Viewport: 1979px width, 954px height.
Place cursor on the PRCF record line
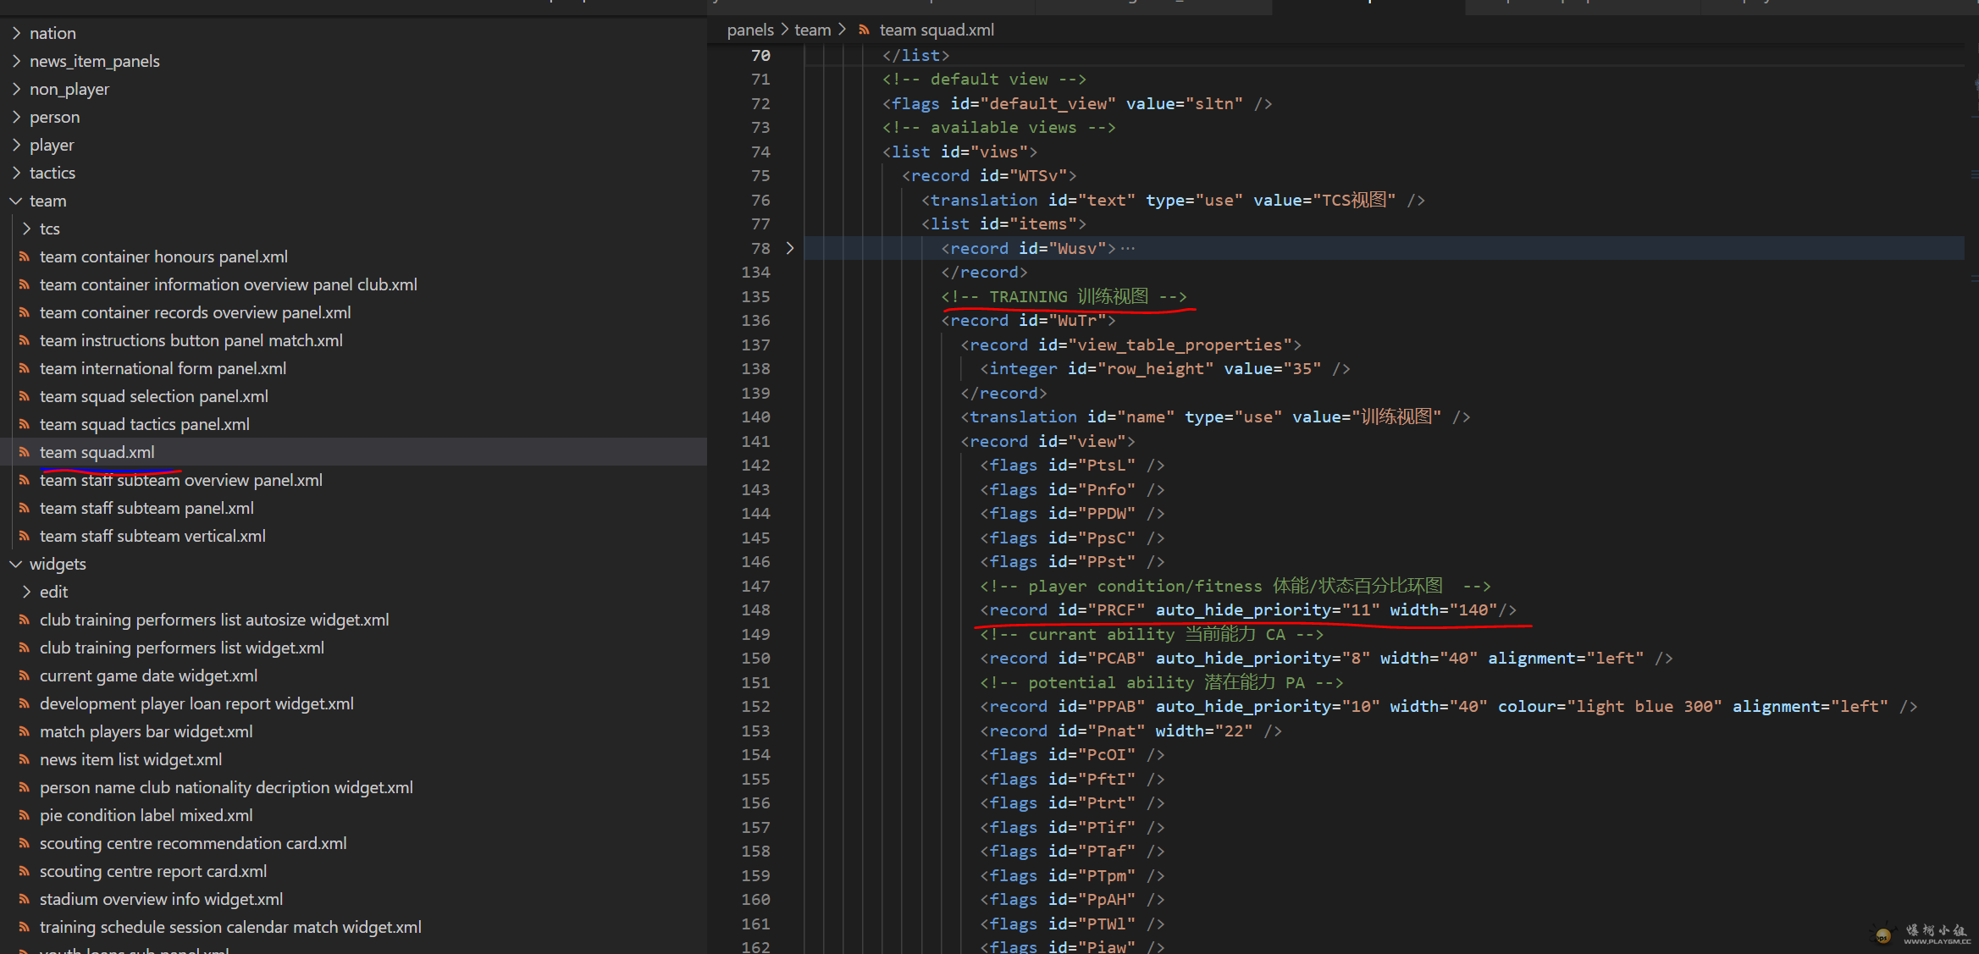tap(1247, 609)
